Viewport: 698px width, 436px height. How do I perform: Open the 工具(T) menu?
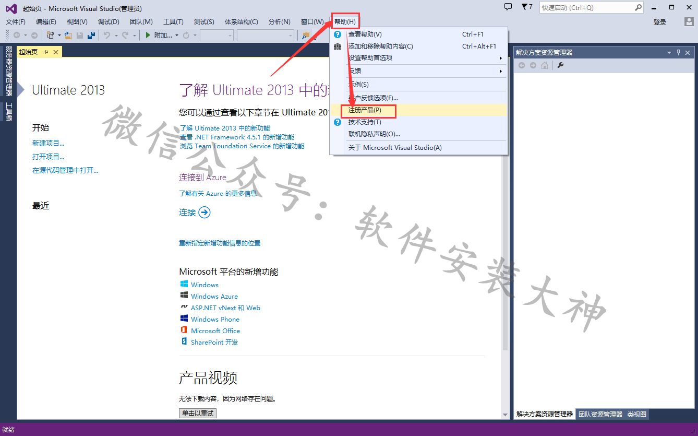click(x=173, y=22)
